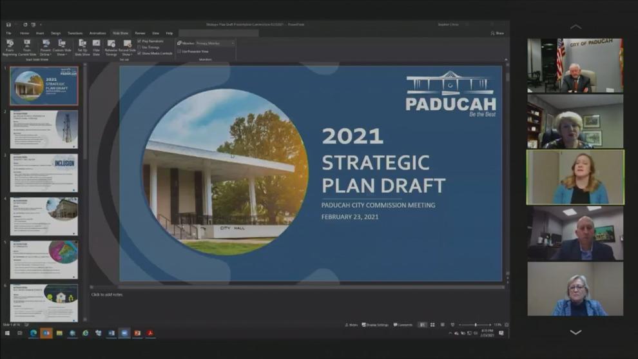The height and width of the screenshot is (359, 638).
Task: Click Rehearse Timings
Action: click(x=111, y=47)
